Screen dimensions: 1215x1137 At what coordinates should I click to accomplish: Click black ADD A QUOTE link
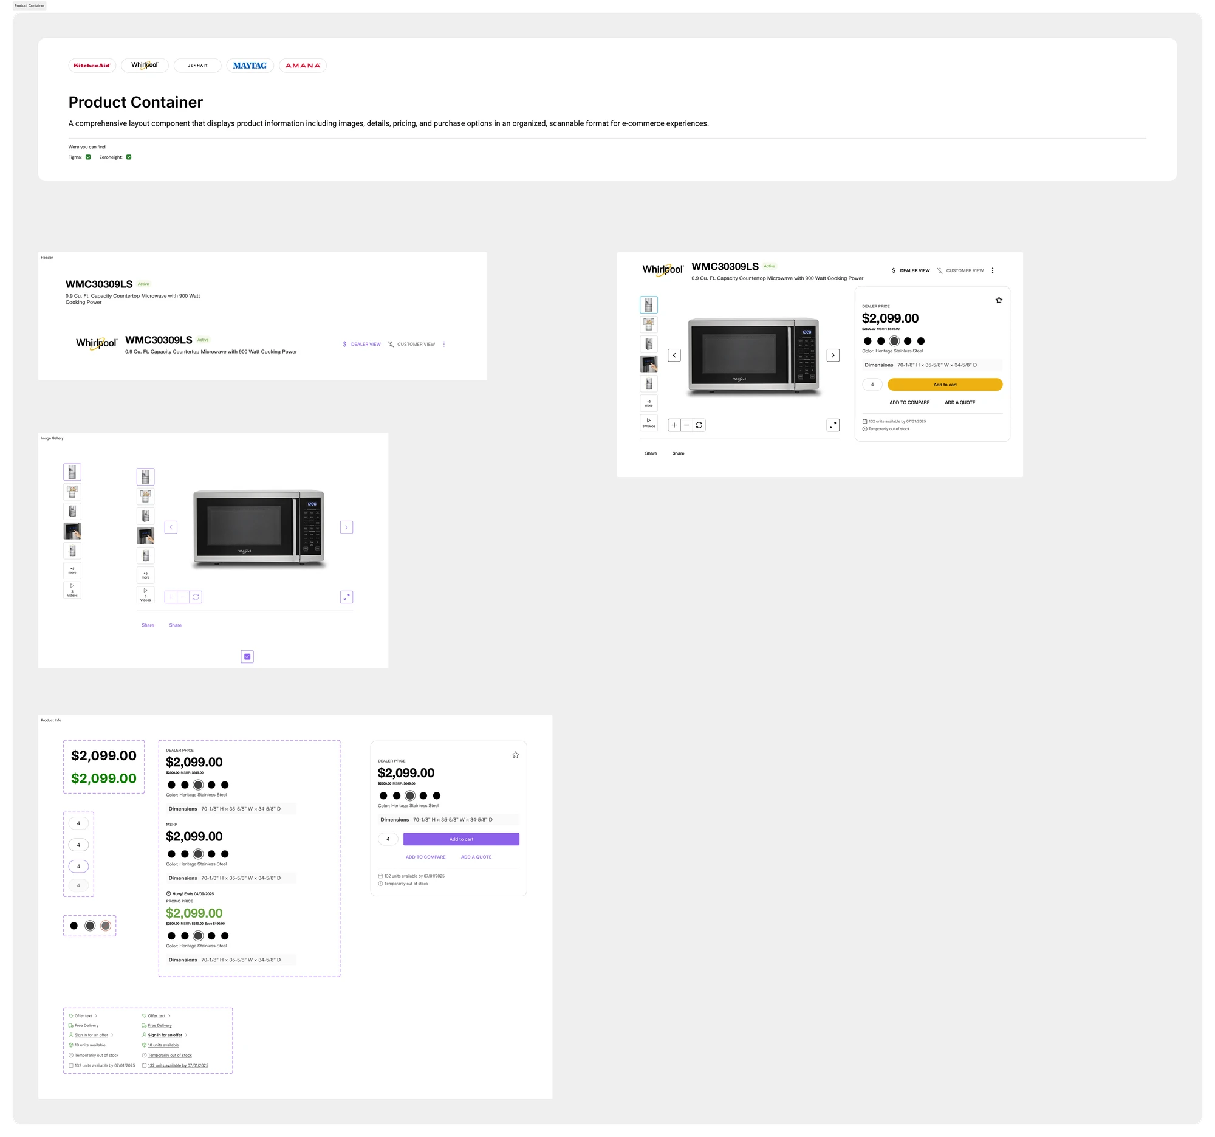coord(960,402)
